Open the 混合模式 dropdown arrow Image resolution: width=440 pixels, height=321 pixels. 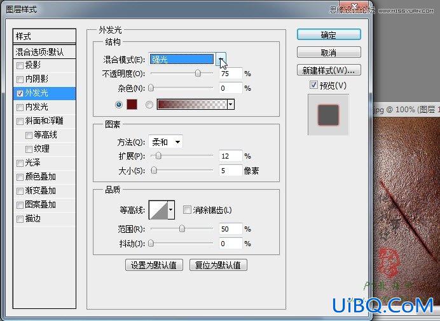221,59
